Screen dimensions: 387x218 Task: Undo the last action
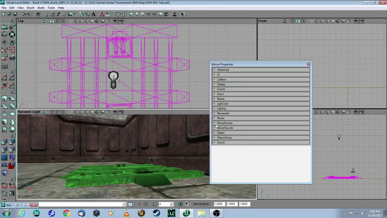click(x=24, y=14)
